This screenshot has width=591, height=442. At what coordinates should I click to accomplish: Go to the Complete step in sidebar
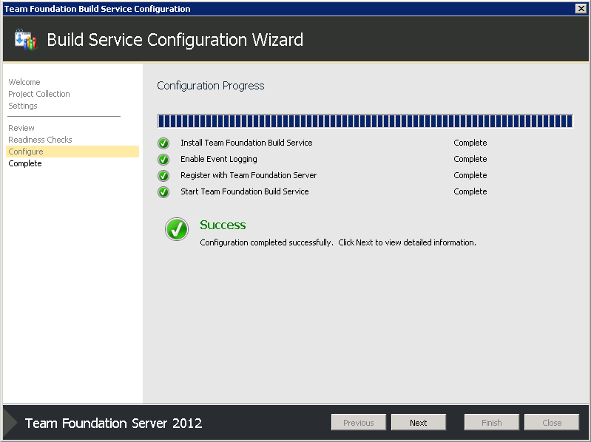tap(25, 163)
